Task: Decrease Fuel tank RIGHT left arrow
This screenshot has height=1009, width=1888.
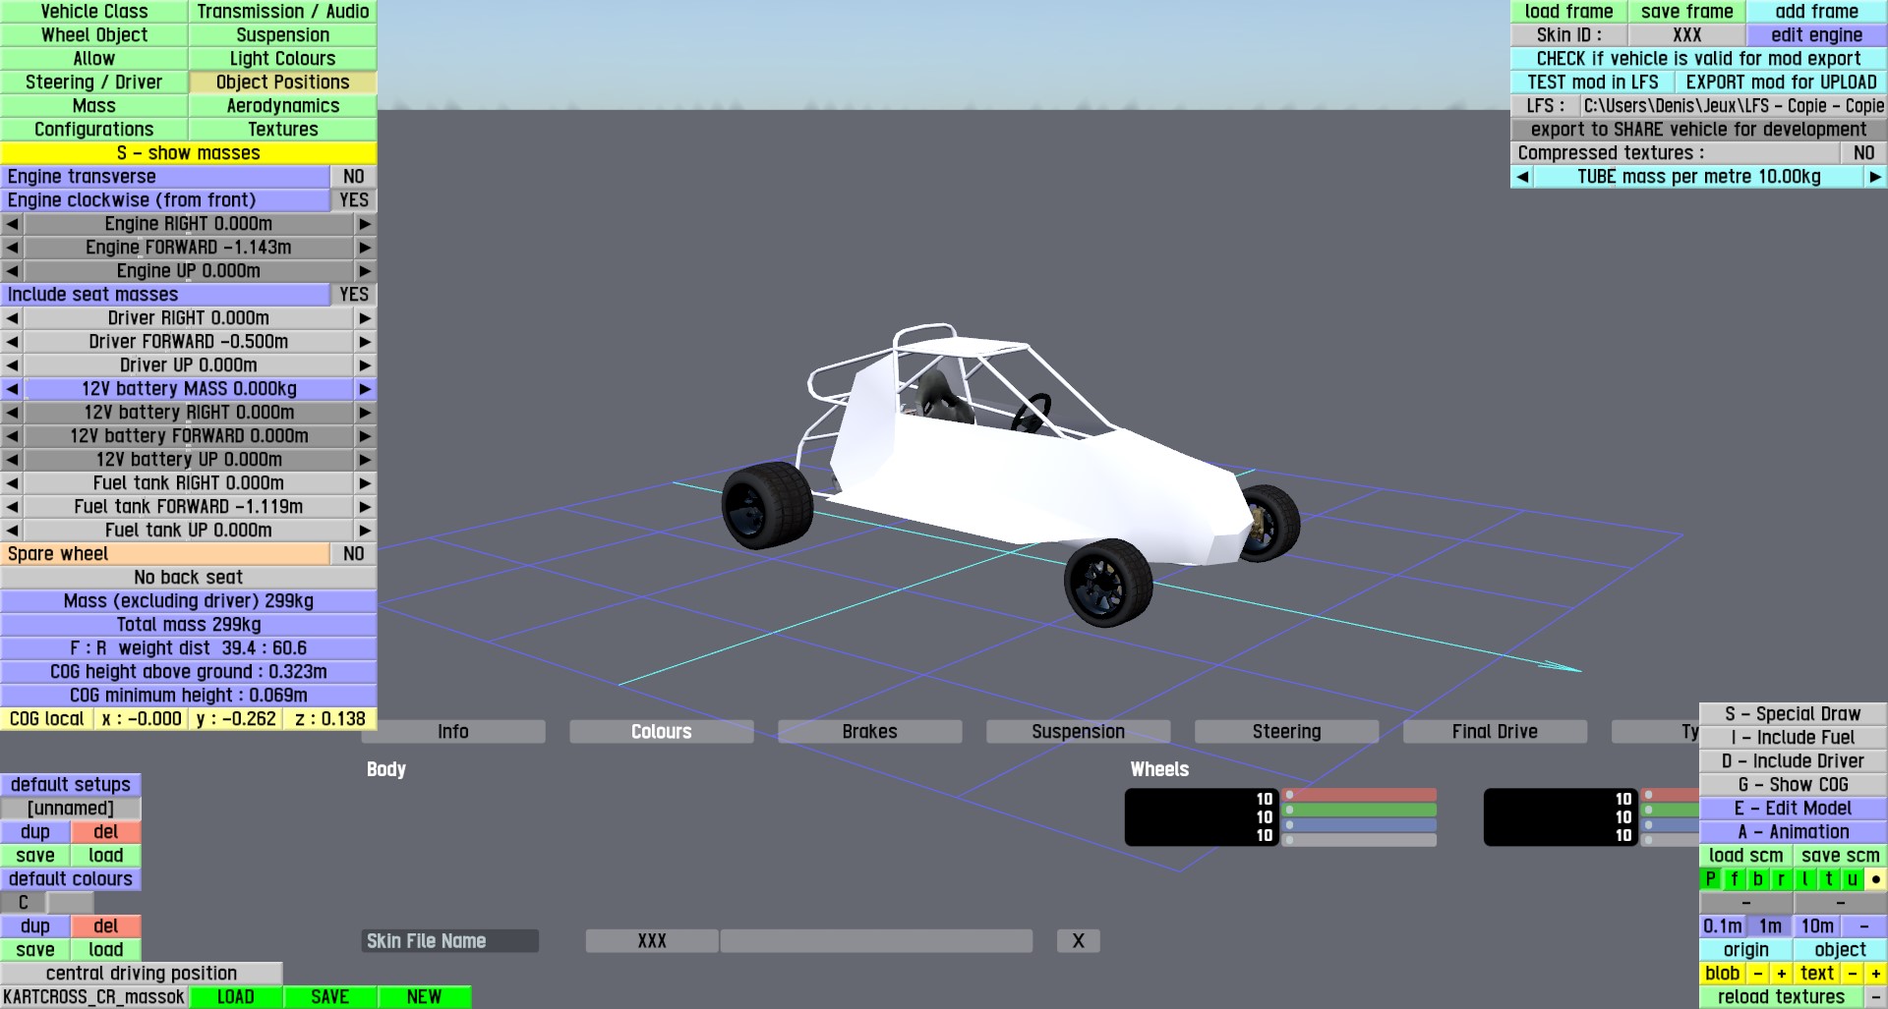Action: [12, 483]
